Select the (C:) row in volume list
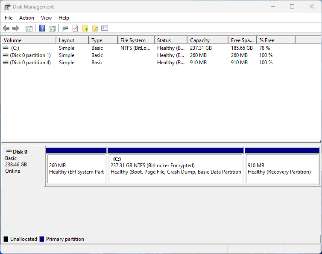Viewport: 322px width, 254px height. click(x=161, y=48)
